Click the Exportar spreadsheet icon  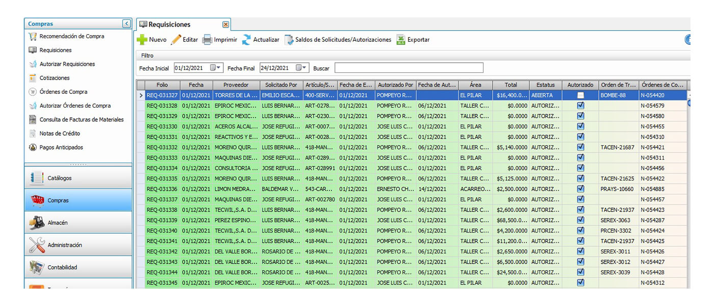401,40
